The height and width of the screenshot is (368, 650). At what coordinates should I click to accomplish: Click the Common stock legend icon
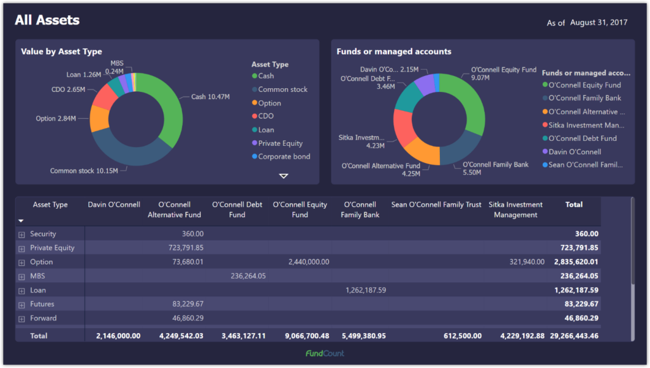(256, 89)
